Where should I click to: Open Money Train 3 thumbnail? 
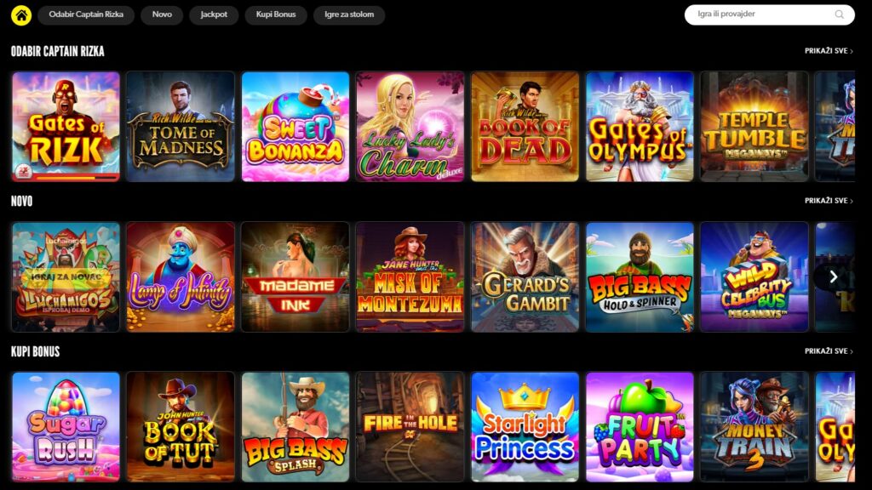coord(754,427)
